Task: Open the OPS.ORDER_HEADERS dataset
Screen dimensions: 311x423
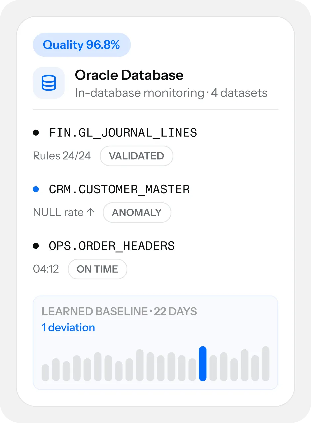Action: [112, 246]
